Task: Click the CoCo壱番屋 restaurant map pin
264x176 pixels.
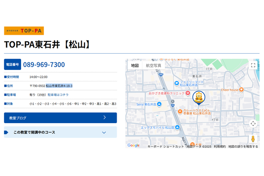Action: pos(180,111)
